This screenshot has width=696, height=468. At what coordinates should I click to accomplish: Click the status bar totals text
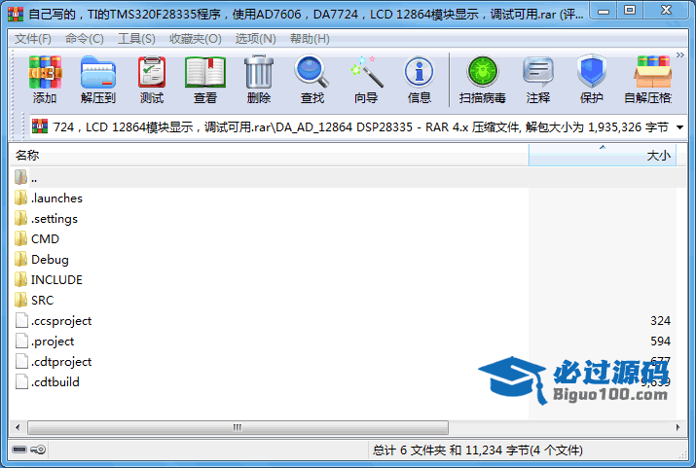click(x=477, y=450)
